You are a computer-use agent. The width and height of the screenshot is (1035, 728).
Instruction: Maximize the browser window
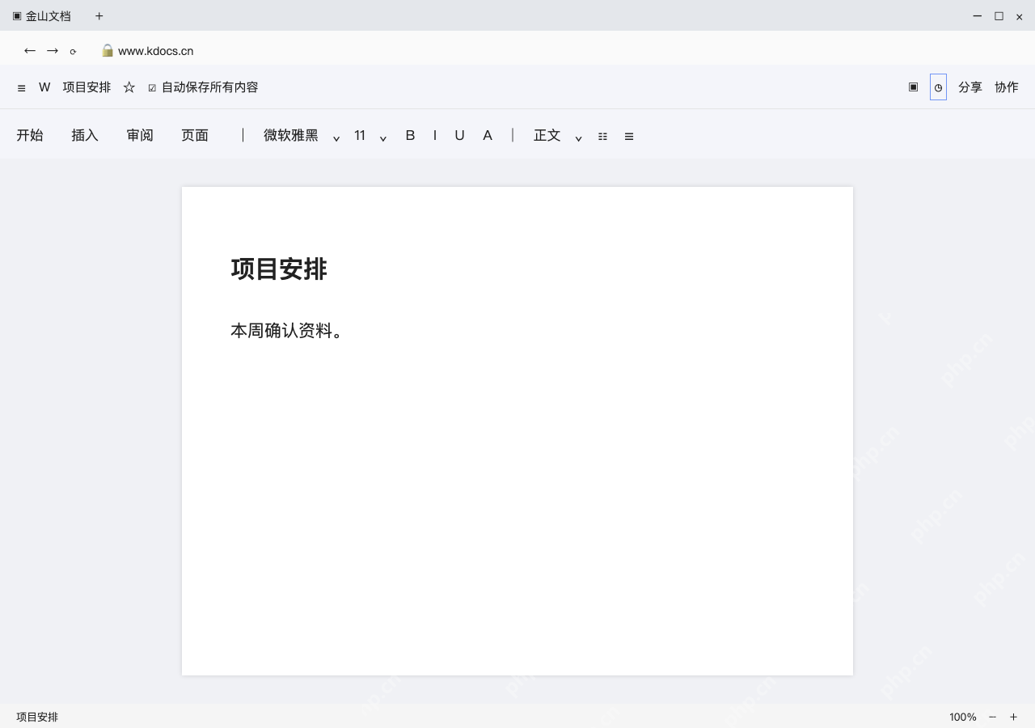pos(999,16)
